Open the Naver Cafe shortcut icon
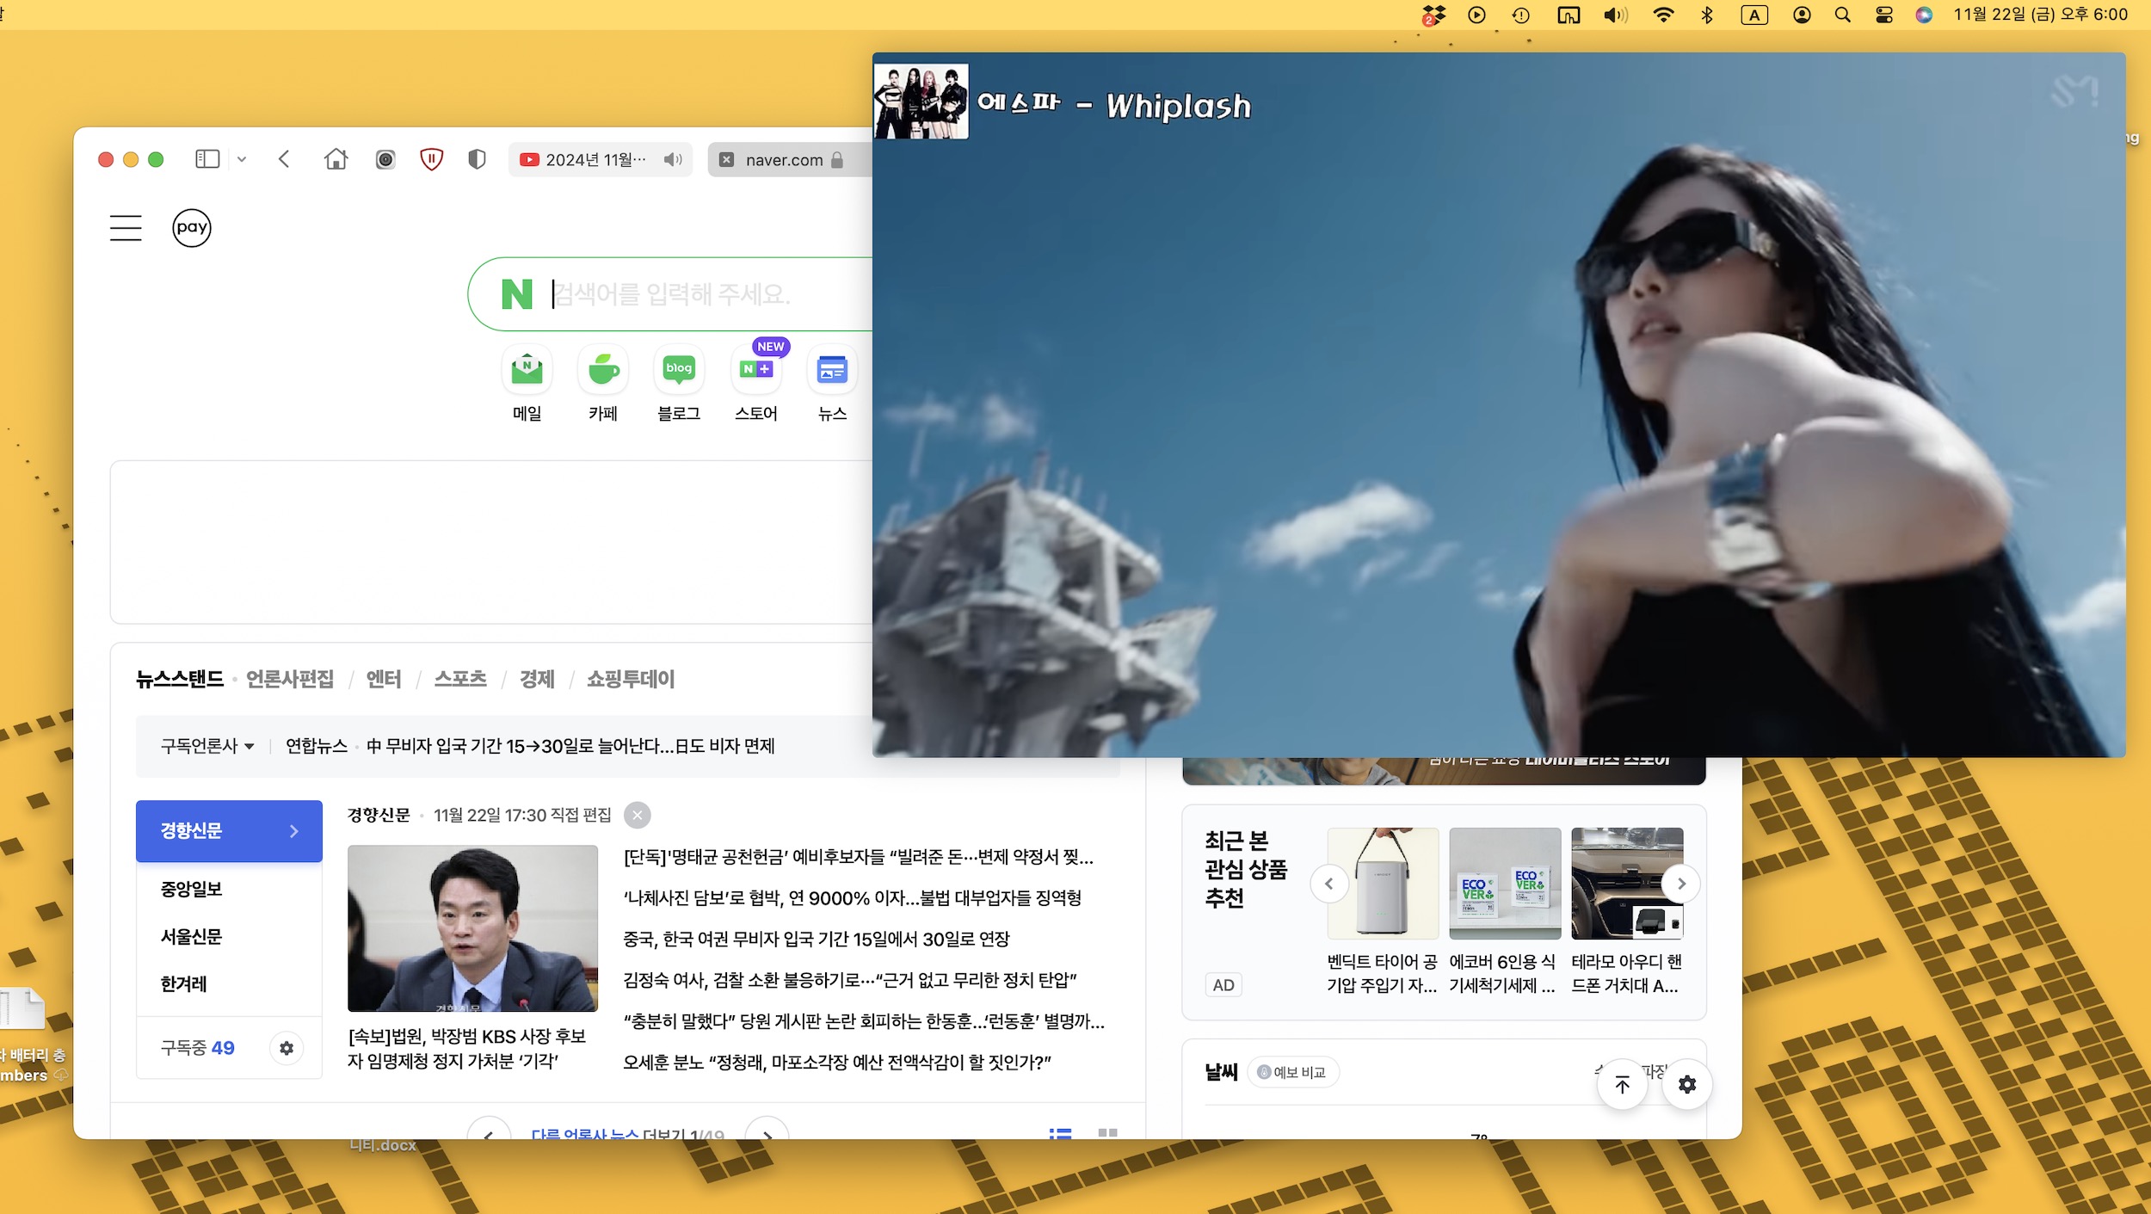This screenshot has height=1214, width=2151. [x=603, y=370]
